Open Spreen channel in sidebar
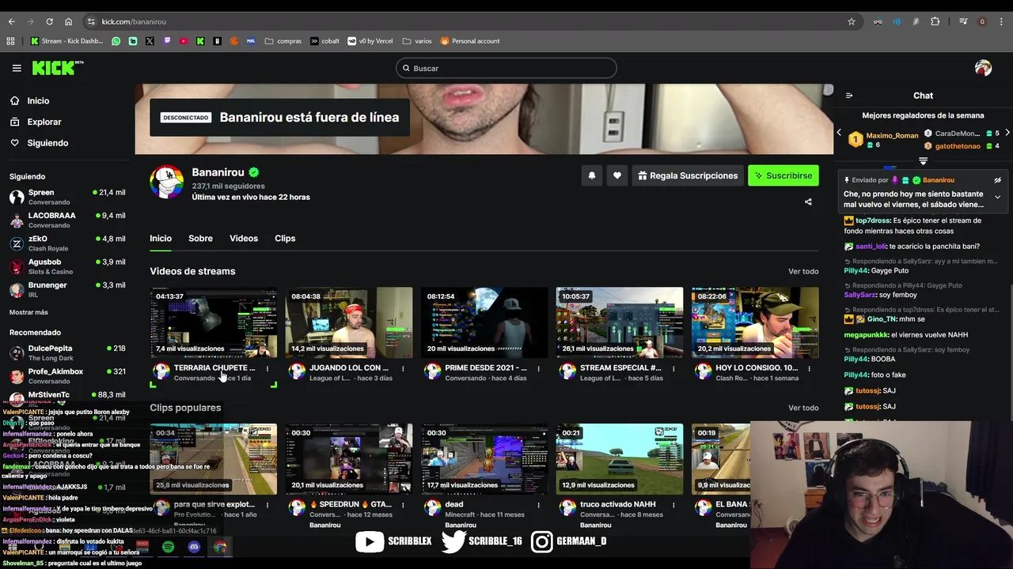Viewport: 1013px width, 569px height. click(67, 198)
